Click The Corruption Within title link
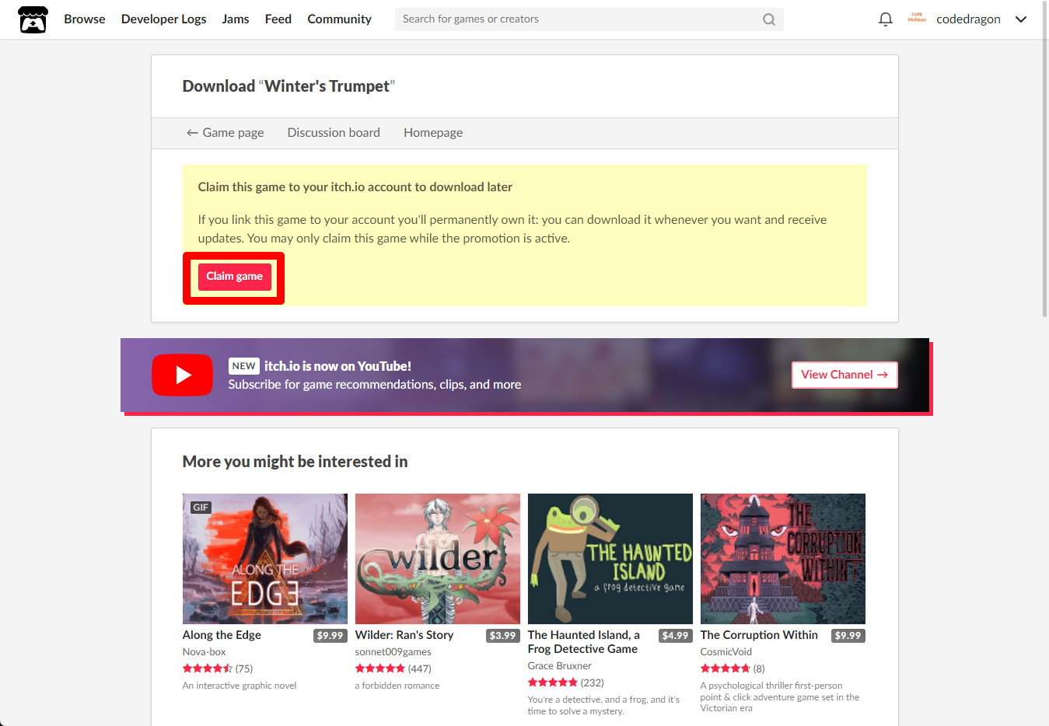This screenshot has width=1049, height=726. tap(759, 635)
